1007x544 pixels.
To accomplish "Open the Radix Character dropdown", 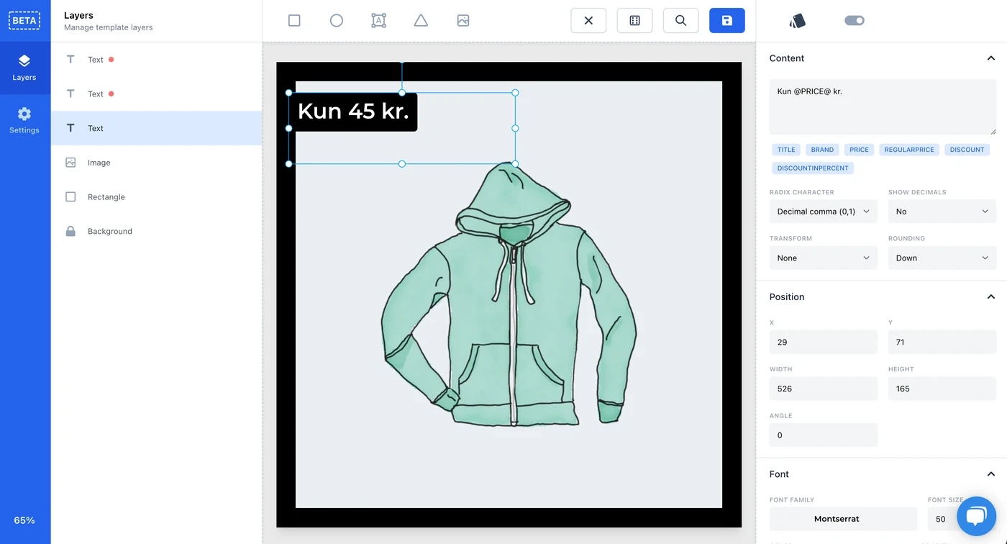I will click(824, 212).
